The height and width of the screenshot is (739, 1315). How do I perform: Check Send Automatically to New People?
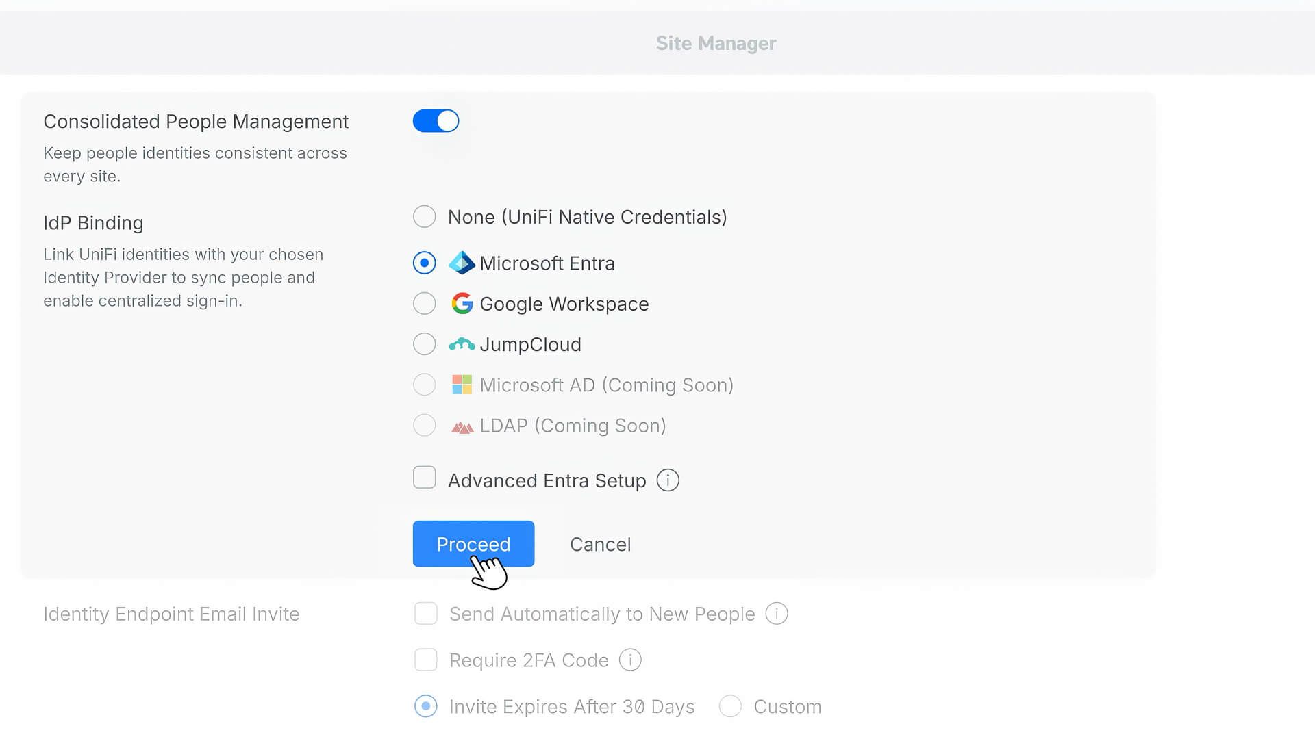click(x=425, y=614)
